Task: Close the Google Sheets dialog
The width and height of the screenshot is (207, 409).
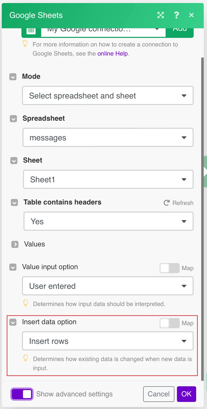Action: tap(191, 15)
